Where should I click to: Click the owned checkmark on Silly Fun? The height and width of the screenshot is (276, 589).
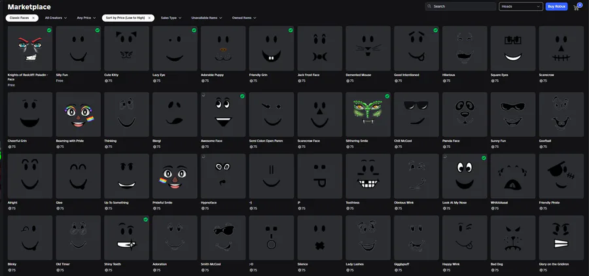click(98, 30)
